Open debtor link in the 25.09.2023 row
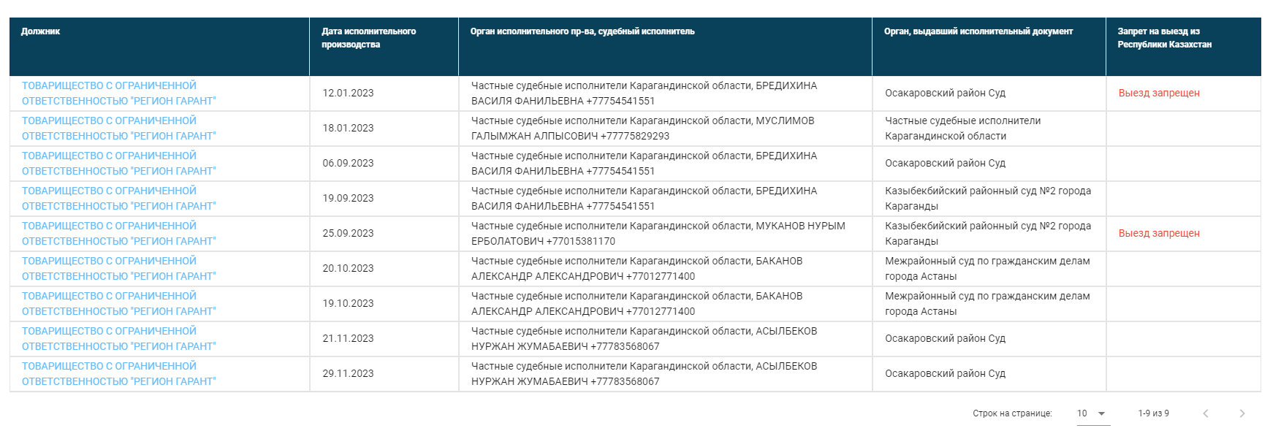This screenshot has height=439, width=1281. pyautogui.click(x=118, y=234)
